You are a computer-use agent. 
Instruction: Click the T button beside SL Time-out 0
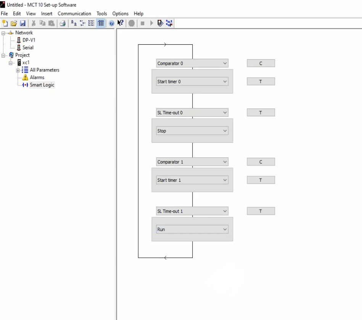(x=261, y=113)
